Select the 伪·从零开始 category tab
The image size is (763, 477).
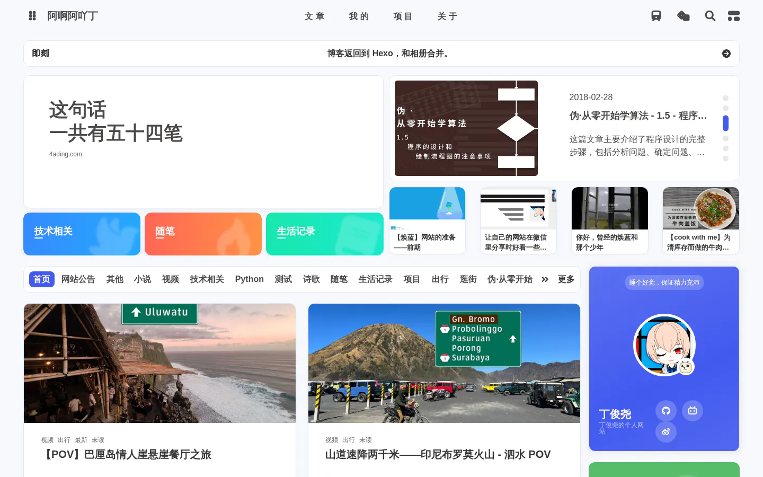click(510, 279)
